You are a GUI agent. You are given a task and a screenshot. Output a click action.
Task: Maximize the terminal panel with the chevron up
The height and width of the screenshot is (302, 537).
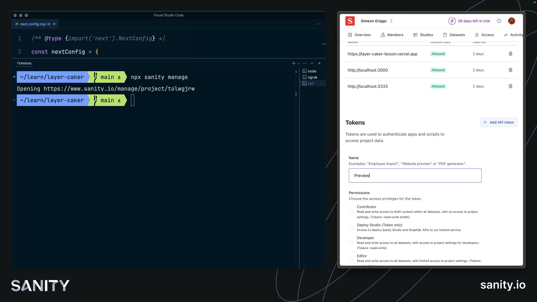[312, 63]
